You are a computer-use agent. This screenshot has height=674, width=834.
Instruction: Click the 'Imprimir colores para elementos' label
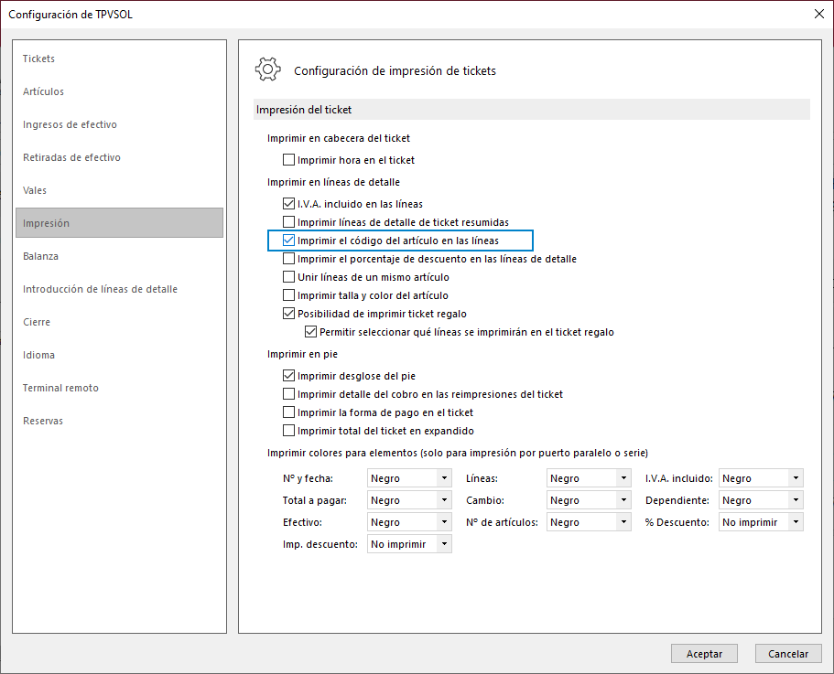coord(458,453)
